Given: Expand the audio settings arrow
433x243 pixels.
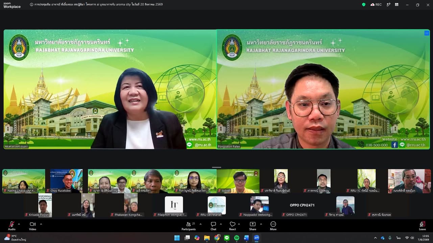Looking at the screenshot, I should [x=19, y=224].
